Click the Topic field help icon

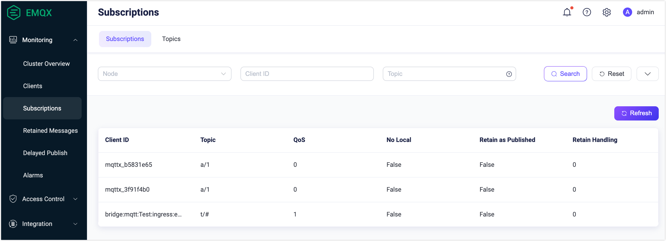pos(509,74)
